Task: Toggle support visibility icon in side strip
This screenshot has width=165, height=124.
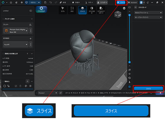Action: [130, 82]
